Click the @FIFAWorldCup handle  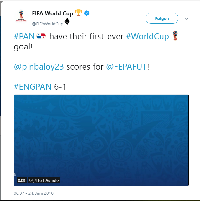click(48, 24)
